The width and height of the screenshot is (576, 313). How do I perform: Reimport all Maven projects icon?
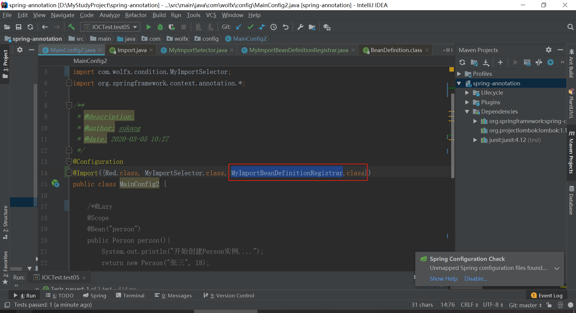tap(462, 62)
